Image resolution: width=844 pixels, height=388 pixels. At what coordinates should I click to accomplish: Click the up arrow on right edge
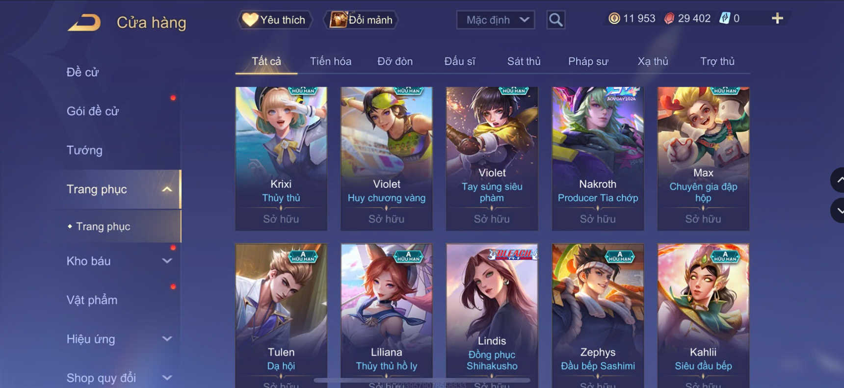click(839, 180)
